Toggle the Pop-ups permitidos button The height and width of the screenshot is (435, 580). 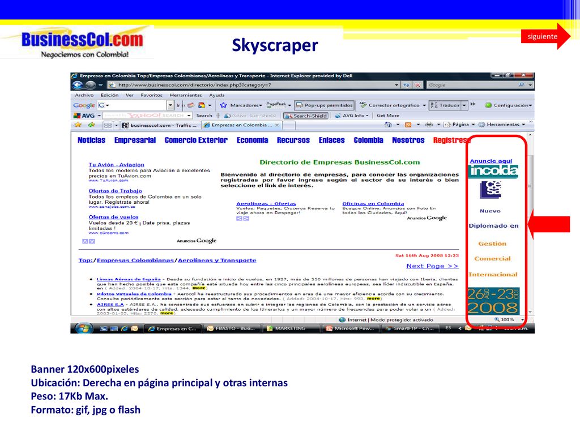click(324, 105)
